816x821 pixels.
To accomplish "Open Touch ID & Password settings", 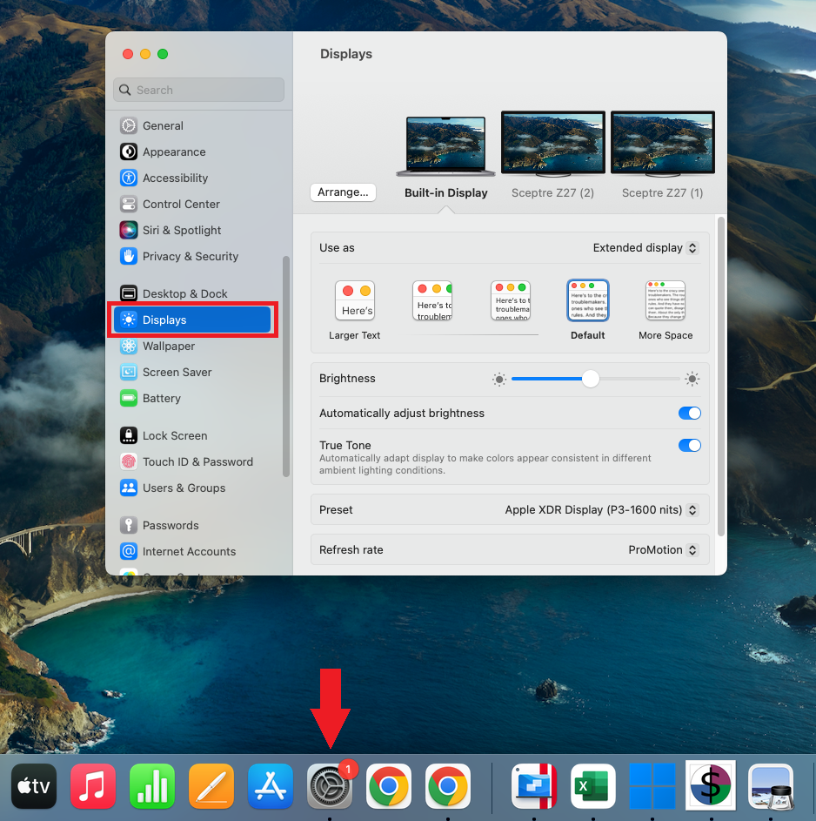I will (x=198, y=461).
